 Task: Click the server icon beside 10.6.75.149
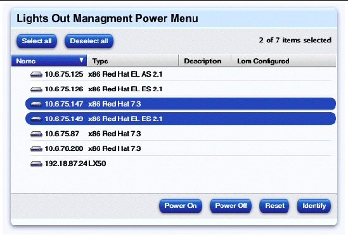coord(36,119)
